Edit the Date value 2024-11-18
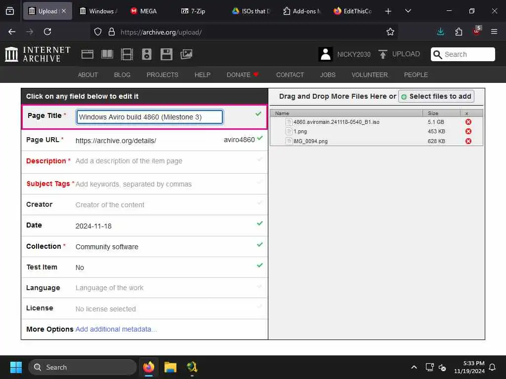The width and height of the screenshot is (506, 379). click(x=93, y=226)
